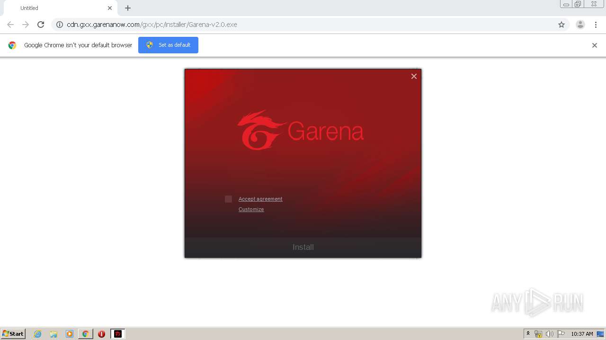Close the Chrome window

pos(594,4)
